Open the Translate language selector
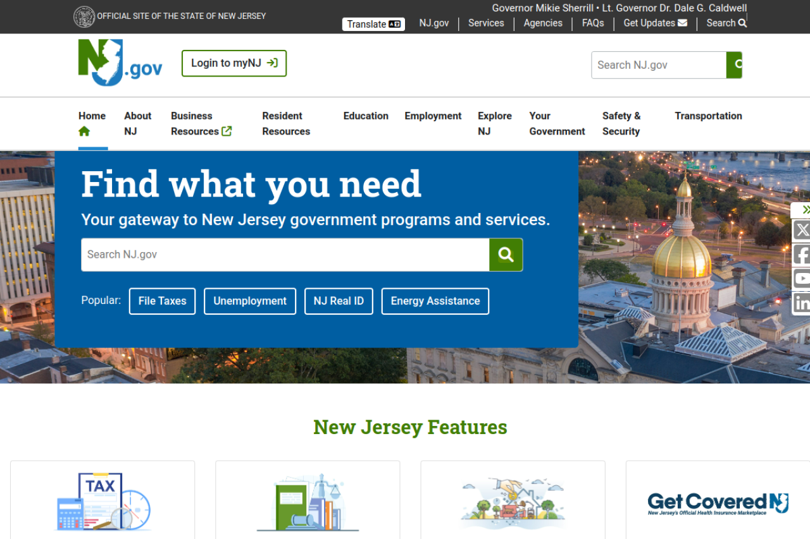The image size is (810, 539). point(373,24)
